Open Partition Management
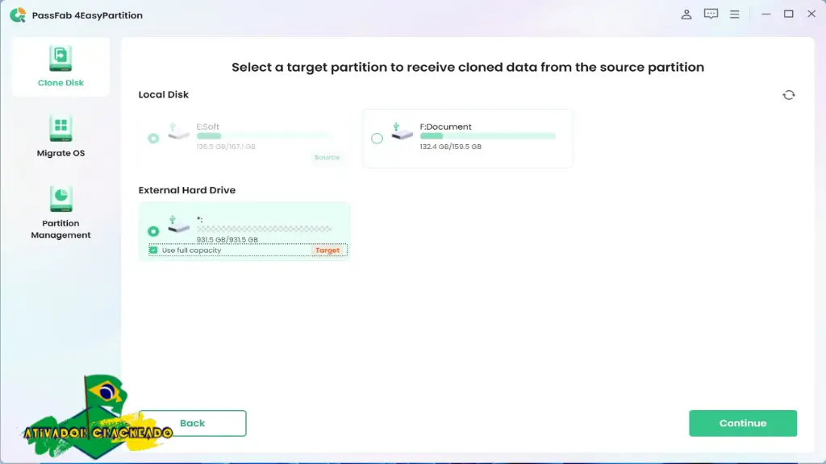This screenshot has height=464, width=826. click(60, 213)
